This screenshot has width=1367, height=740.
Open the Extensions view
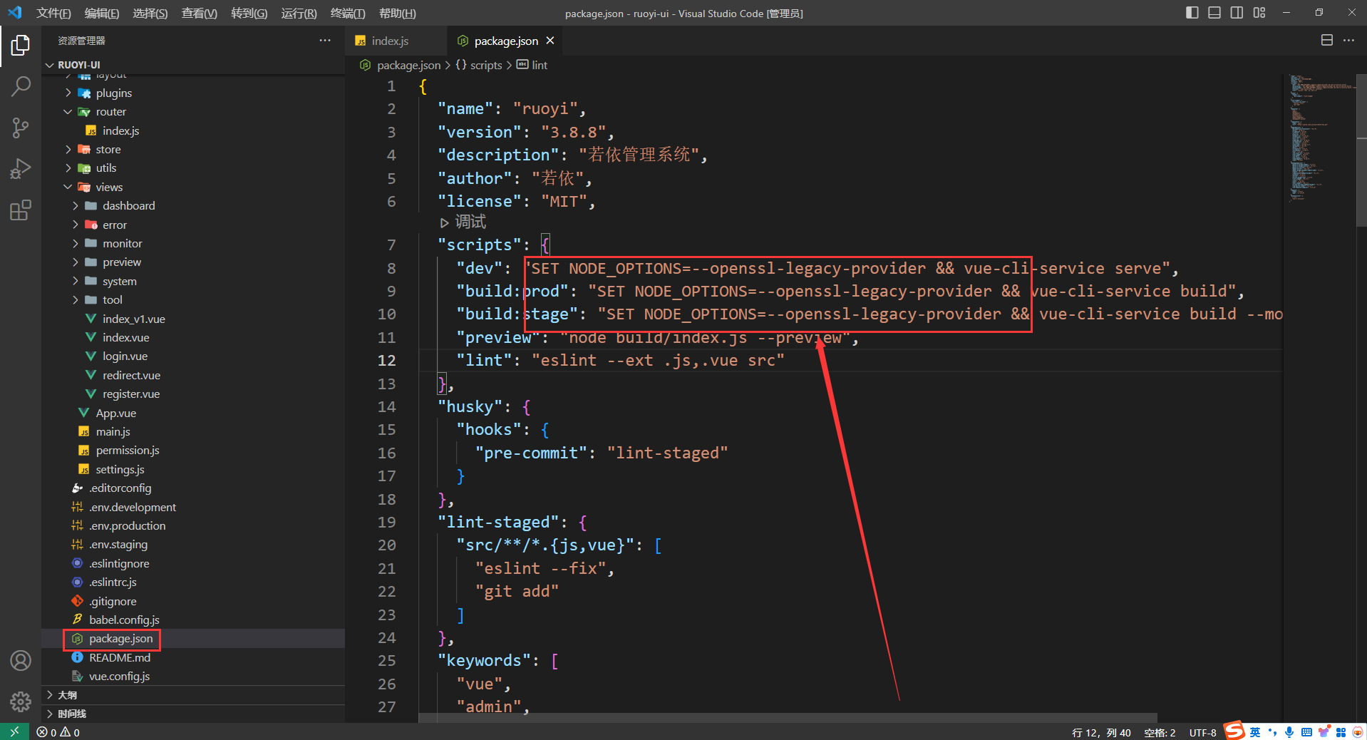pos(21,210)
